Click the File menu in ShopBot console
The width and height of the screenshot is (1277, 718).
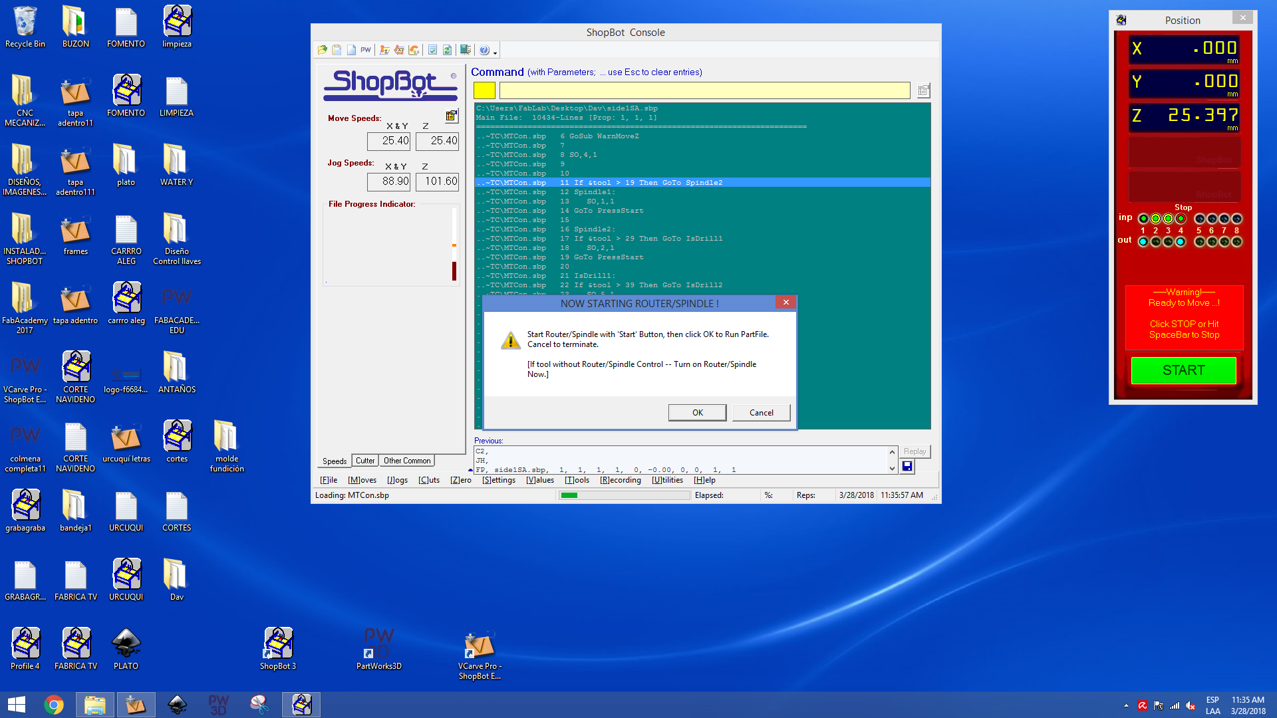point(330,479)
